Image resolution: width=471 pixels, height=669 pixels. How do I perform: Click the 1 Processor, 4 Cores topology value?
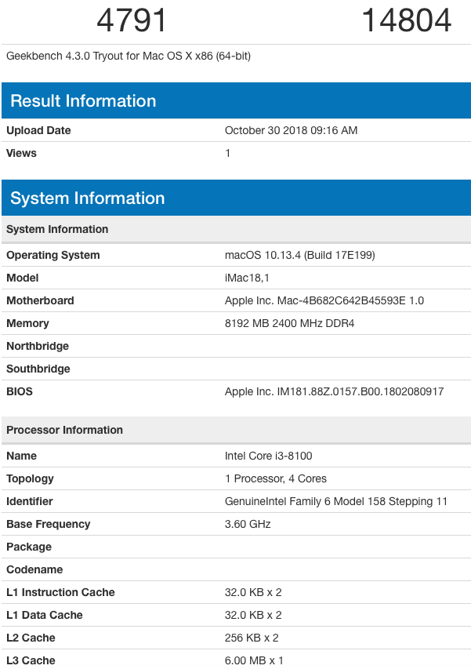coord(275,478)
